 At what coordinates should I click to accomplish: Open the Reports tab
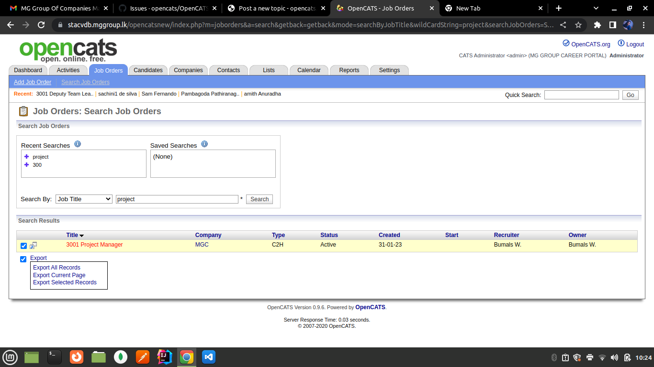point(349,70)
